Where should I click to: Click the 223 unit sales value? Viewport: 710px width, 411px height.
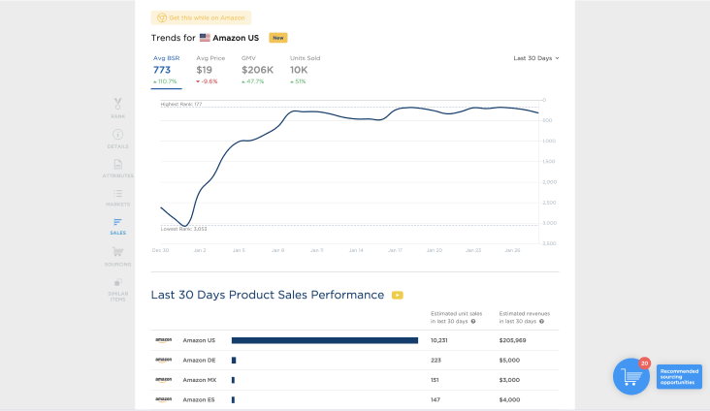pyautogui.click(x=436, y=361)
